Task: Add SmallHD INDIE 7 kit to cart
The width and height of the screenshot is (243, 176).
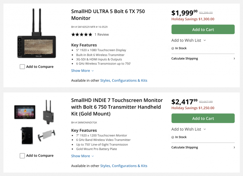Action: [x=203, y=118]
